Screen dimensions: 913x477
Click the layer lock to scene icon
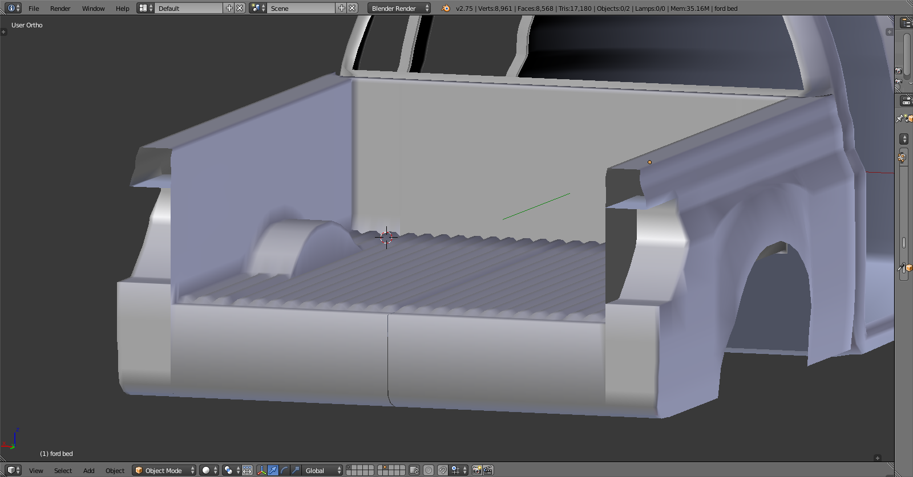tap(414, 470)
